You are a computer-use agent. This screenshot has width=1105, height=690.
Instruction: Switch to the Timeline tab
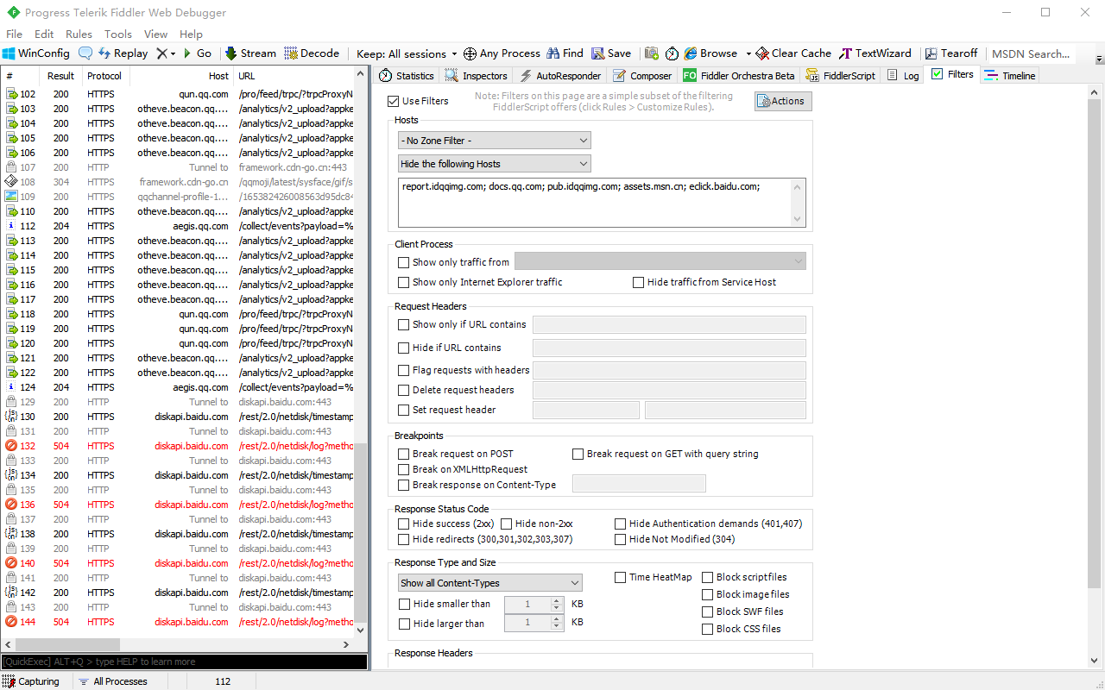[1011, 76]
